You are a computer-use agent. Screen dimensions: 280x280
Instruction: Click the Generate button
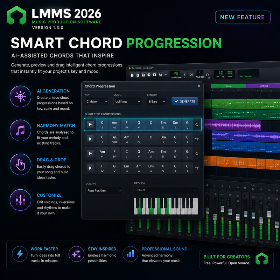[x=185, y=101]
